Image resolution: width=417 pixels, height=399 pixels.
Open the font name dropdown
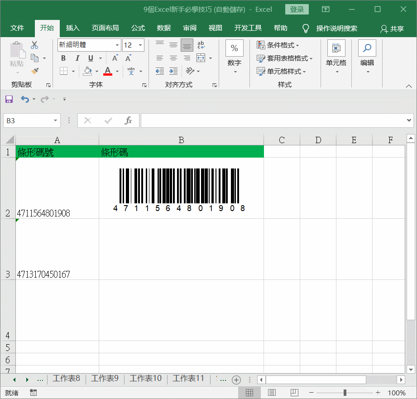pyautogui.click(x=117, y=45)
